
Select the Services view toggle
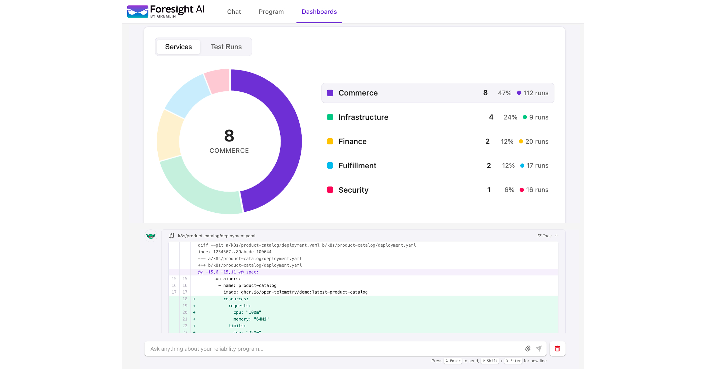click(x=178, y=47)
